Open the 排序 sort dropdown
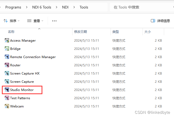Viewport: 174px width, 117px height. click(x=11, y=21)
